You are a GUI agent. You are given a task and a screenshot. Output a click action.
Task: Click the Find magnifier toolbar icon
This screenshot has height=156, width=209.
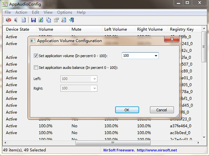[x=64, y=20]
